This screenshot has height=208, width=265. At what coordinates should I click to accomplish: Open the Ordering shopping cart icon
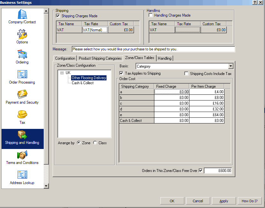click(22, 54)
